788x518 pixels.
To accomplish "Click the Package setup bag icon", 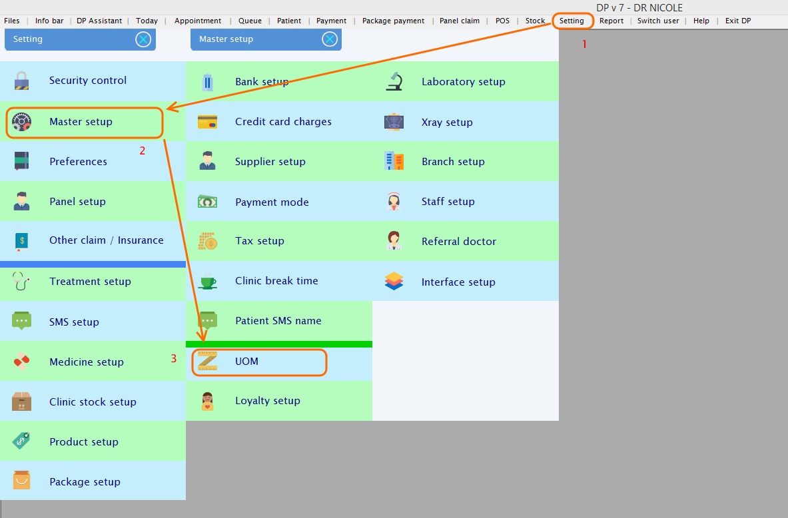I will click(21, 481).
